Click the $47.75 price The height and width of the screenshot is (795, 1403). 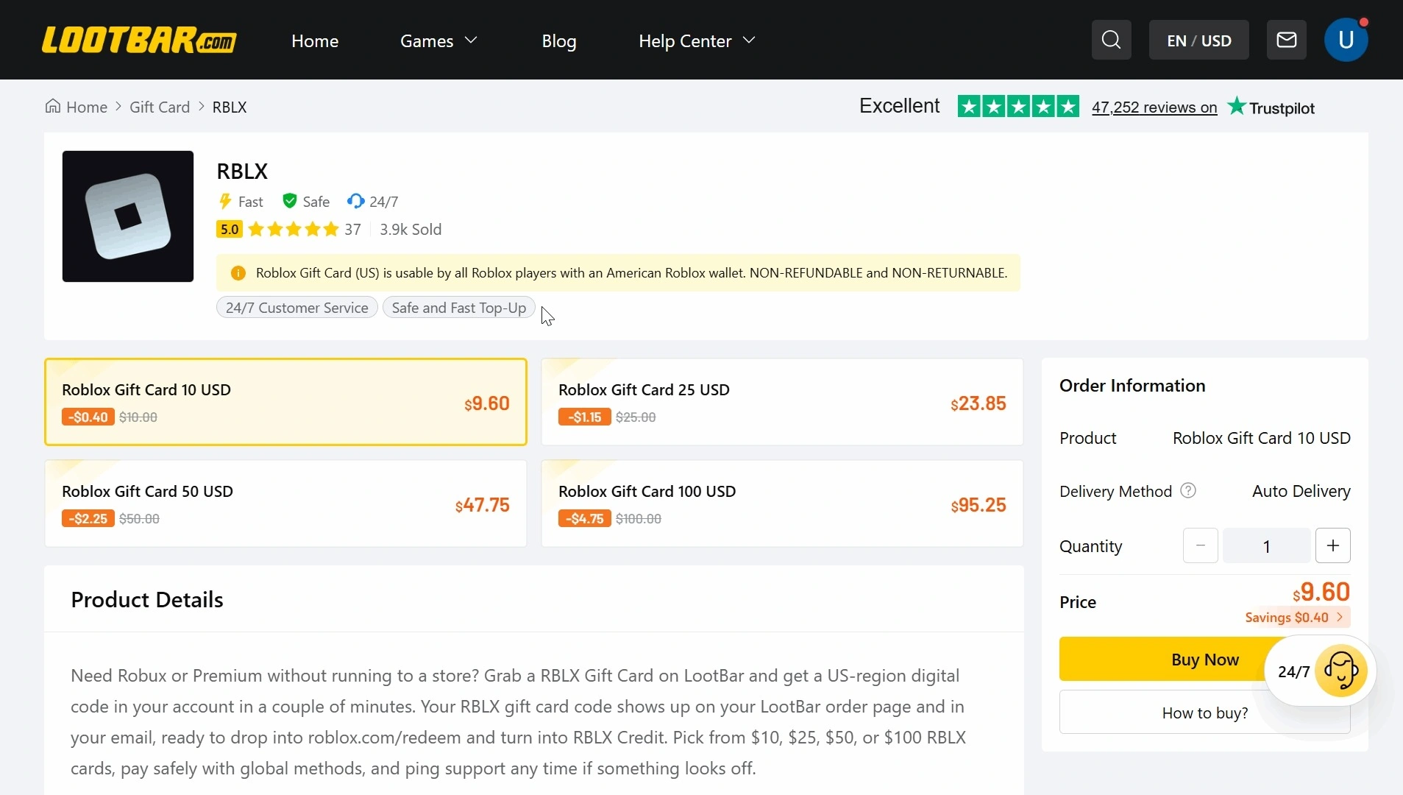(x=483, y=505)
